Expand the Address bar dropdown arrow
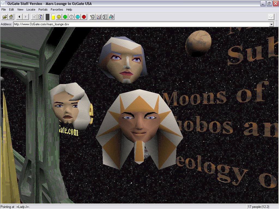The height and width of the screenshot is (209, 279). 271,24
